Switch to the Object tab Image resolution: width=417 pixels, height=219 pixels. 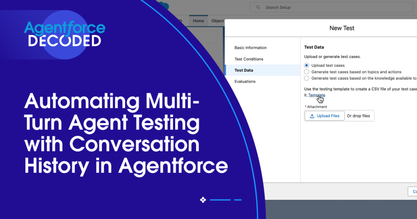pyautogui.click(x=217, y=21)
